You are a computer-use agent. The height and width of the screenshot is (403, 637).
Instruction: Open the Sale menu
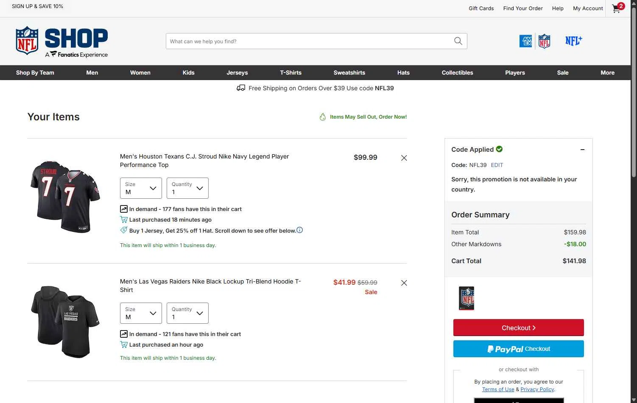pyautogui.click(x=563, y=72)
